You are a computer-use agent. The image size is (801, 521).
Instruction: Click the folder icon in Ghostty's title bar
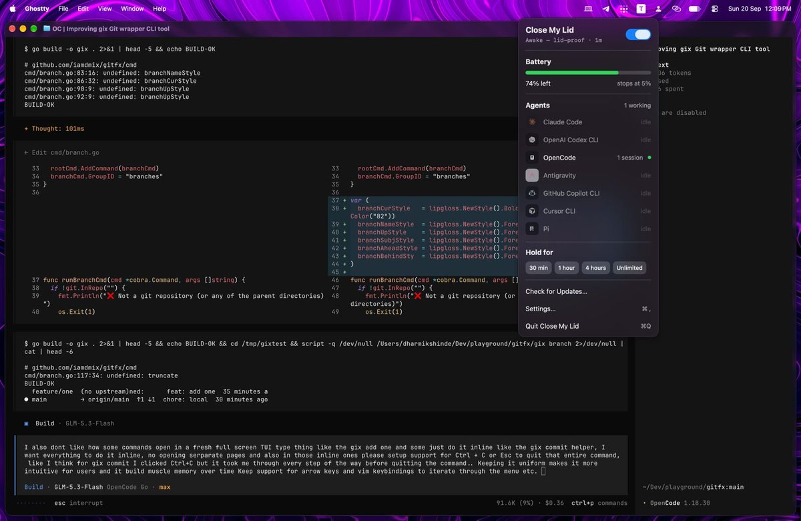[x=47, y=29]
